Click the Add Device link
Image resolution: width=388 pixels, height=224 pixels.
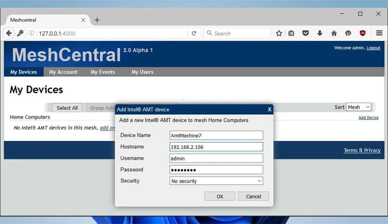(369, 118)
